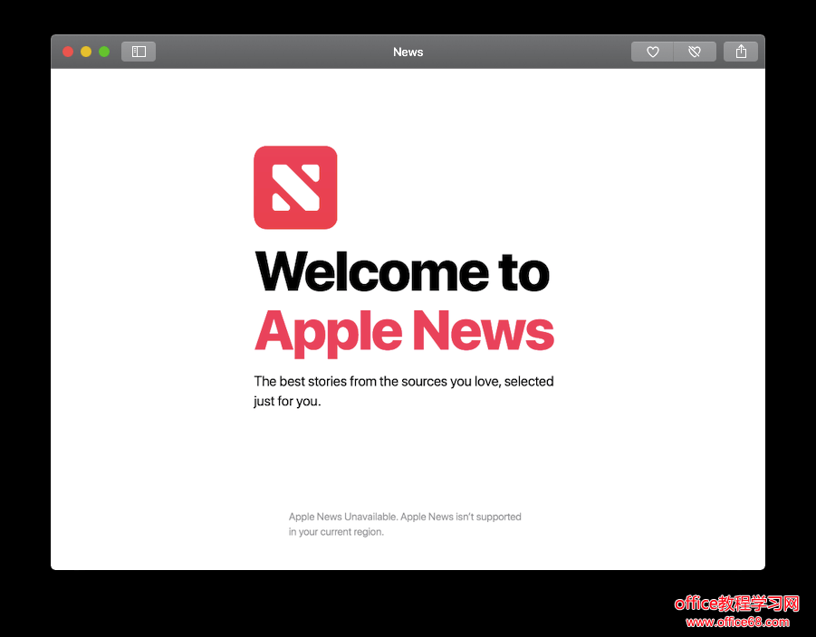The image size is (816, 637).
Task: Maximize the News window with green button
Action: (104, 52)
